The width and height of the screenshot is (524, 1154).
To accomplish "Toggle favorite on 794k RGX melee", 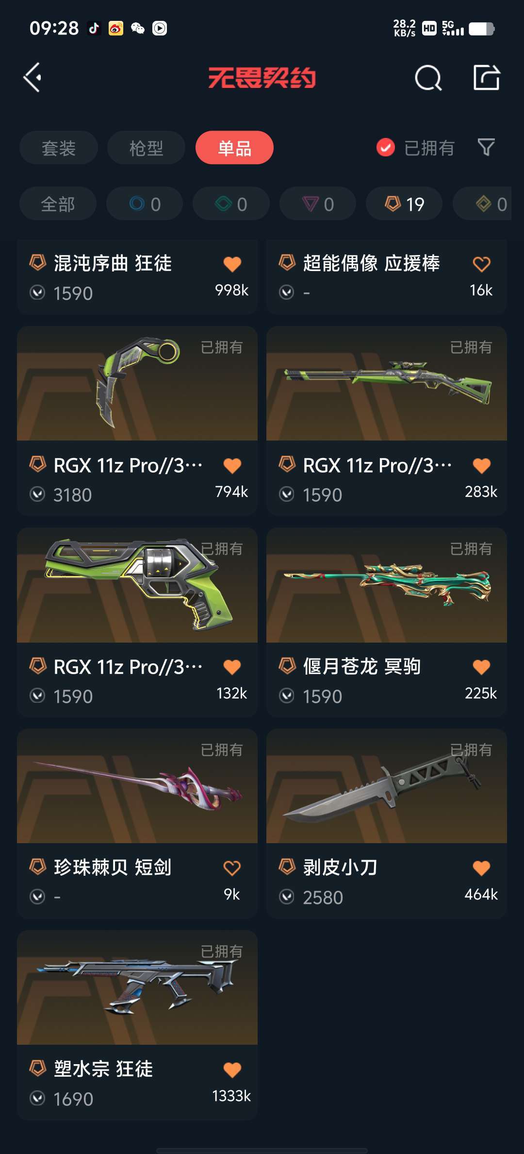I will coord(232,465).
